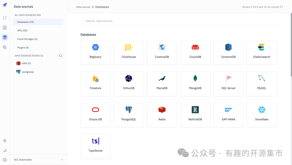
Task: Click Data Sources Added (2) heading
Action: pyautogui.click(x=29, y=56)
